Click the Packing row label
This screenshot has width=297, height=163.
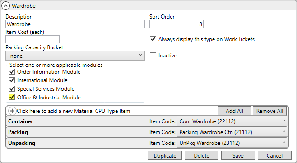[x=18, y=132]
